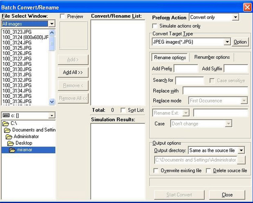Click the drive icon in the c: selector

click(x=6, y=115)
